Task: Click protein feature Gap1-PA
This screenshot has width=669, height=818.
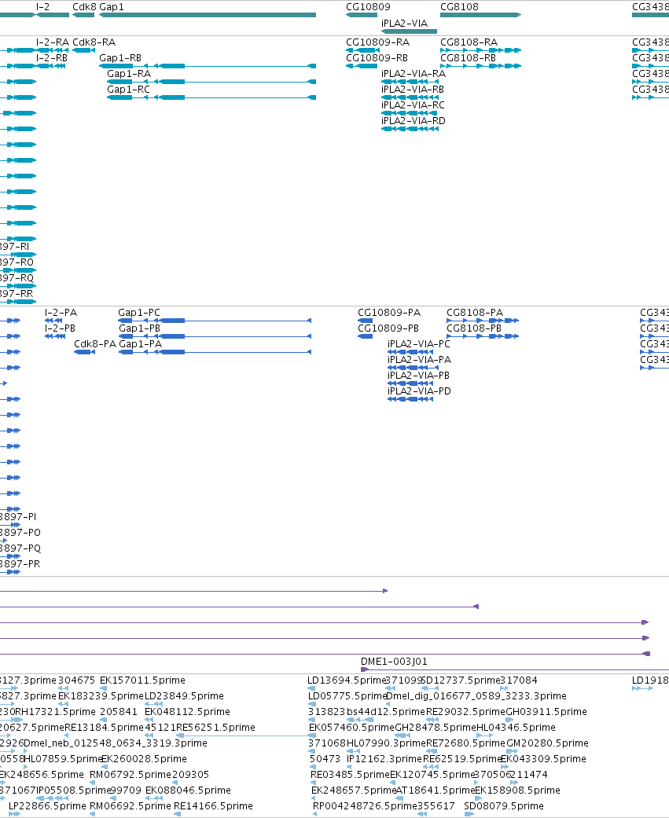Action: coord(215,352)
